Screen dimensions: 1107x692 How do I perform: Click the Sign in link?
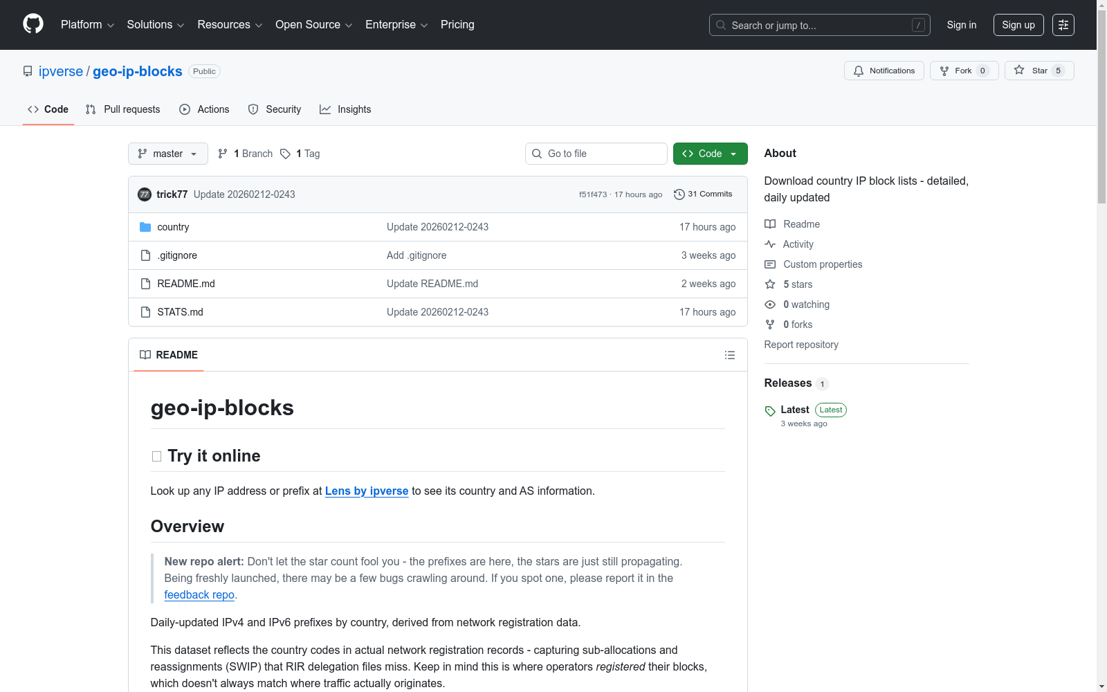point(962,25)
